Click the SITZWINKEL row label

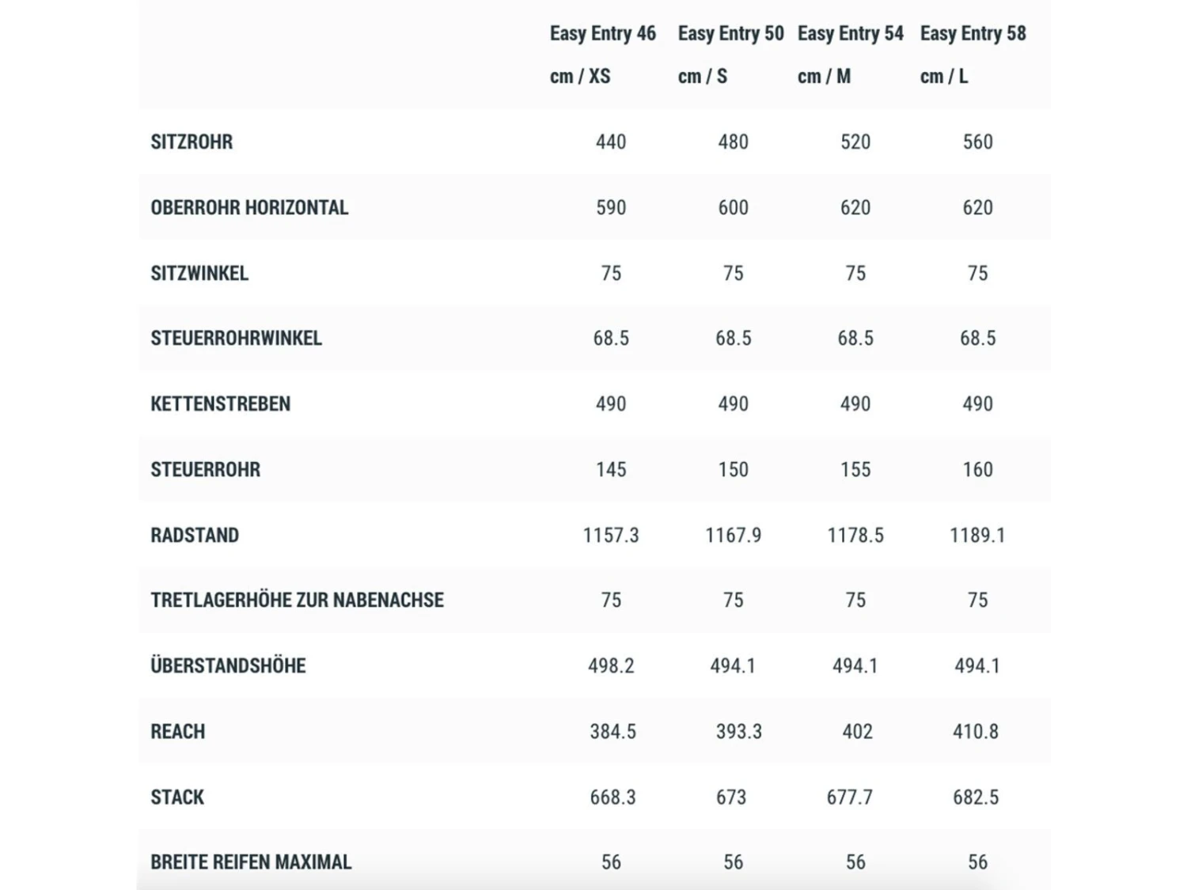pyautogui.click(x=199, y=274)
